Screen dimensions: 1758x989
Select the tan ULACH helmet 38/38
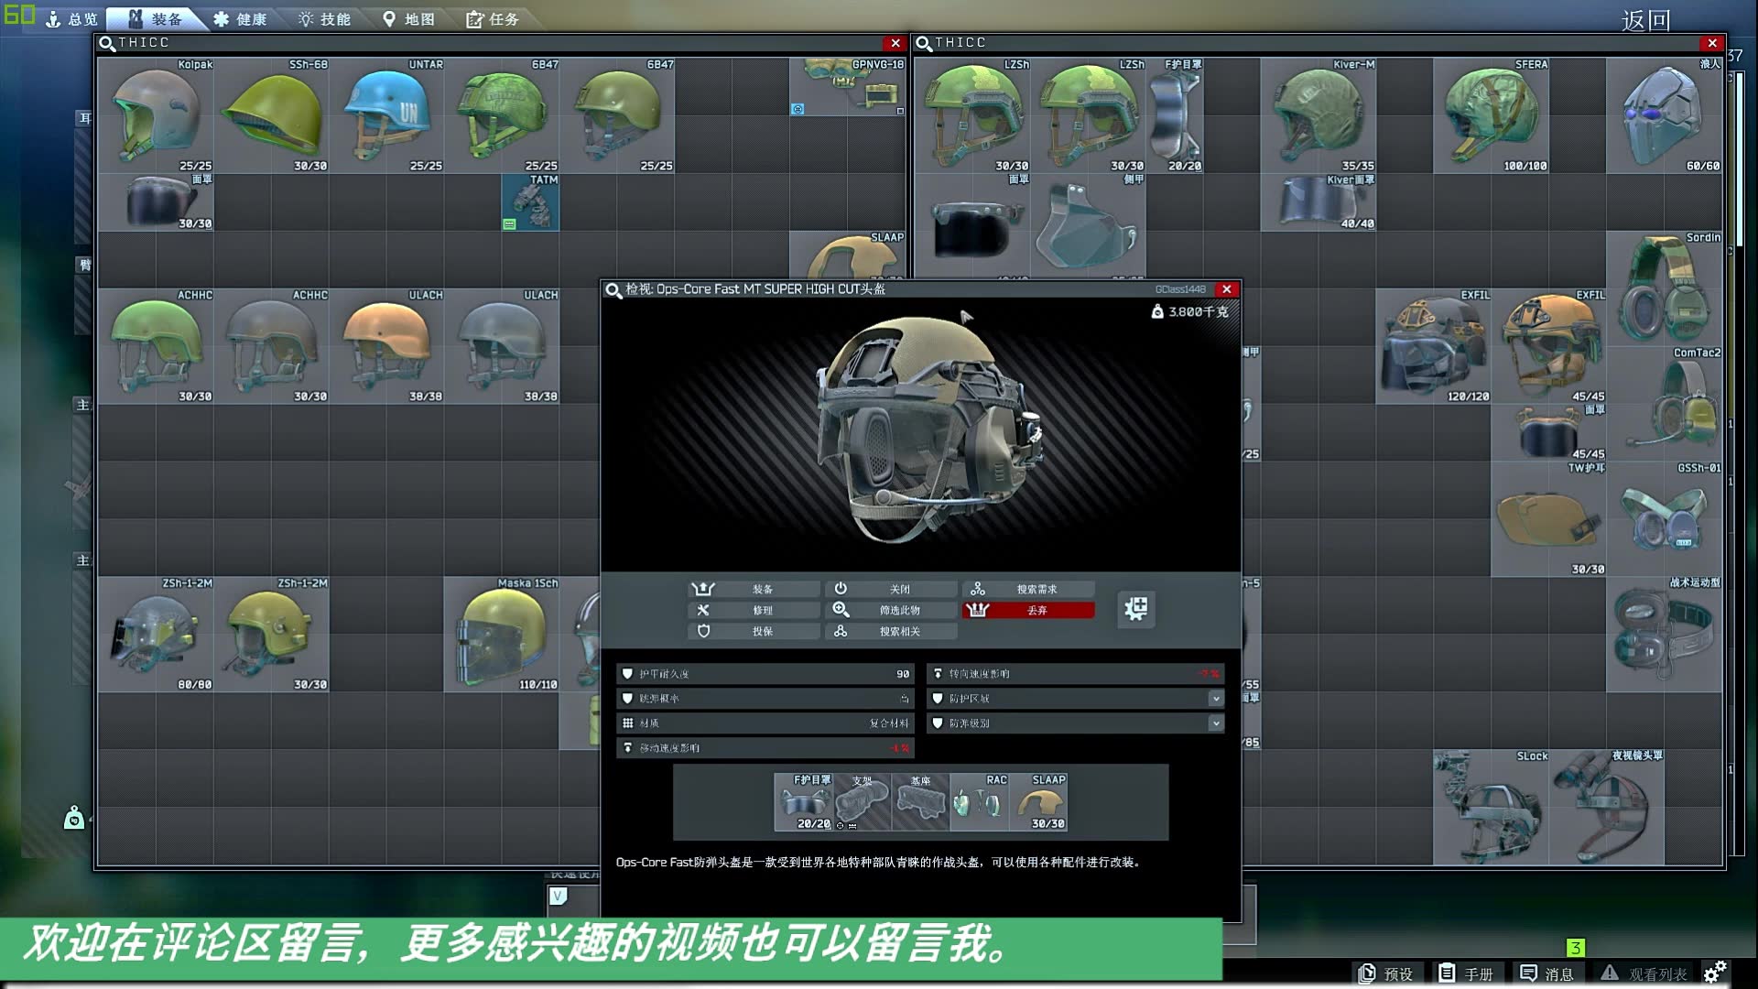tap(386, 346)
